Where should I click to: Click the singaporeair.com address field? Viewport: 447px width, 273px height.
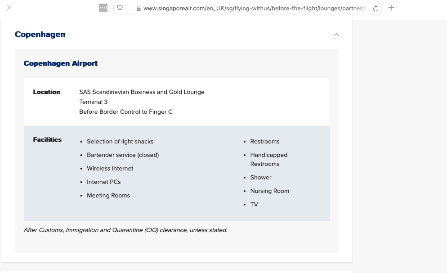pyautogui.click(x=252, y=8)
